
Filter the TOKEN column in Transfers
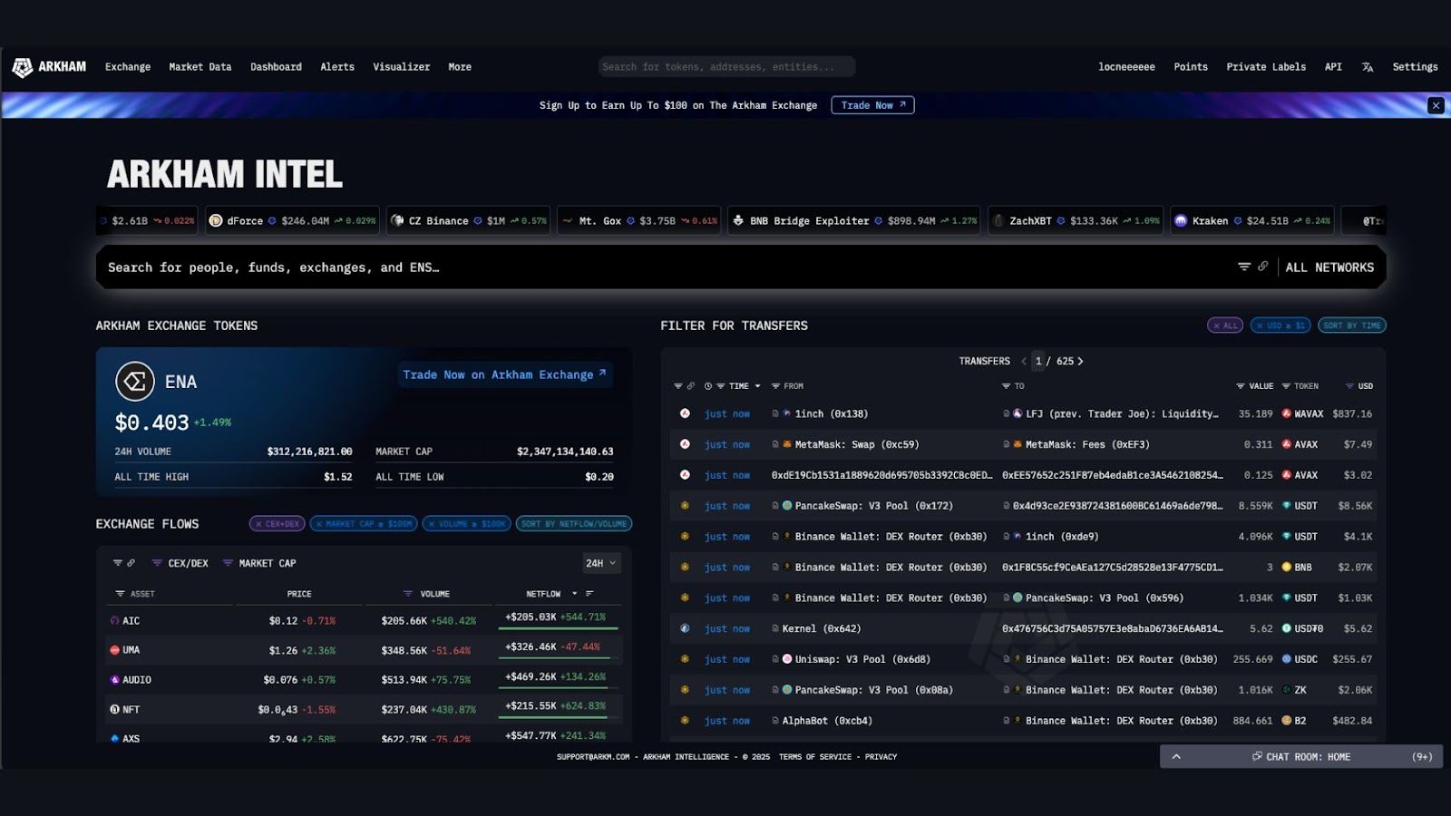(x=1285, y=386)
